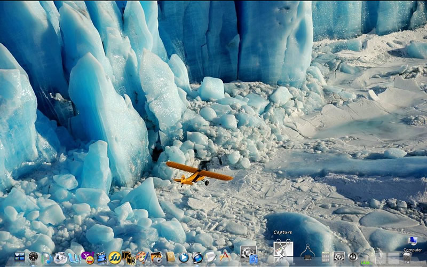
Task: Click the power button icon
Action: click(x=352, y=257)
